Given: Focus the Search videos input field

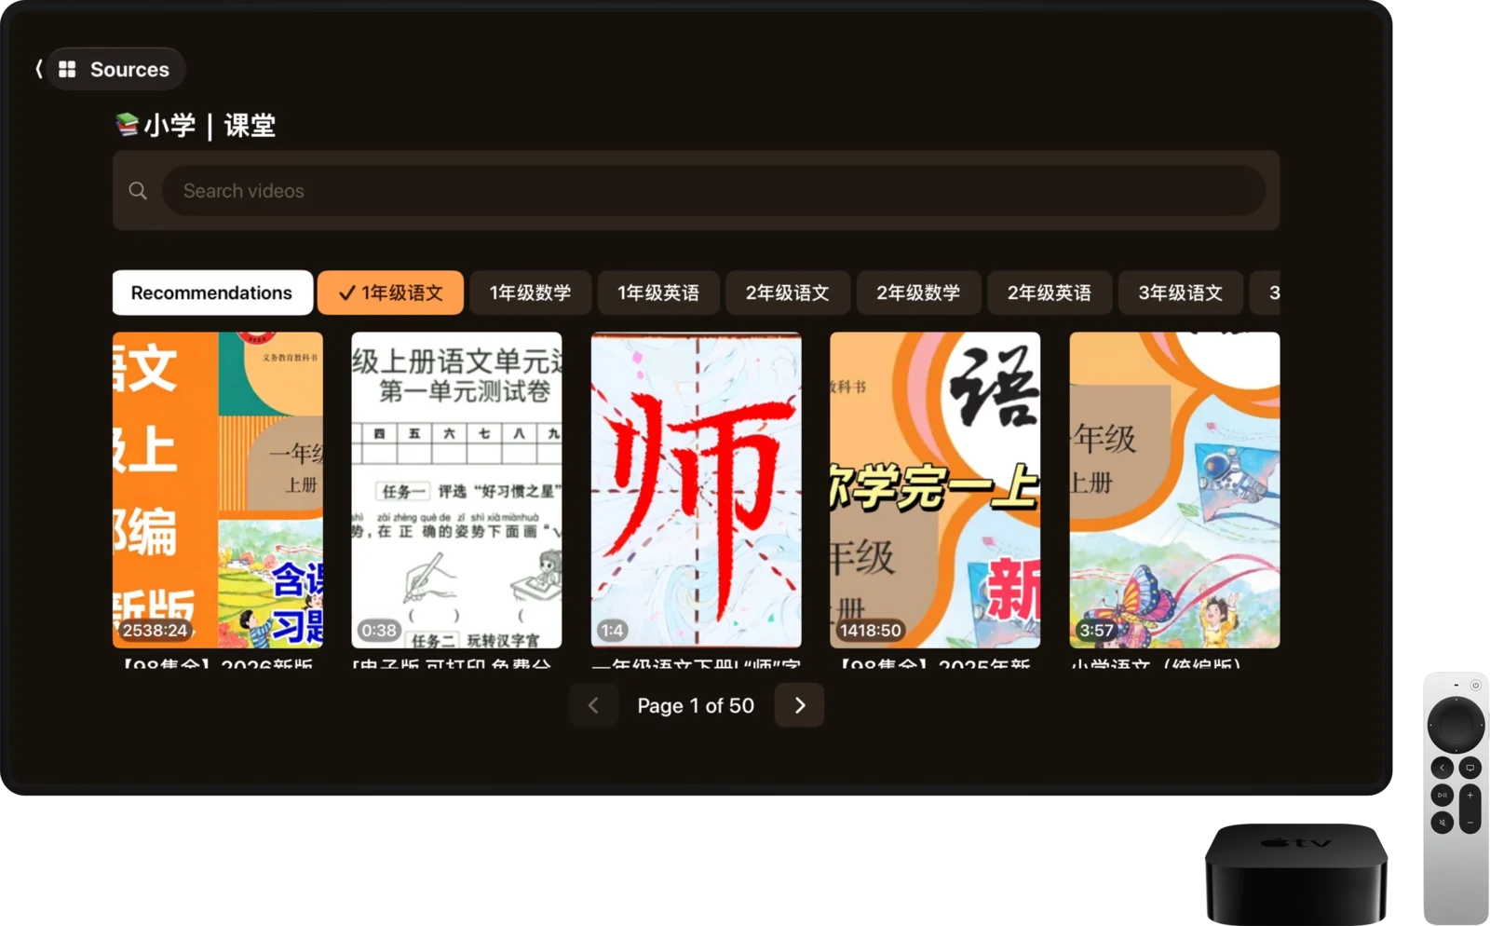Looking at the screenshot, I should (x=713, y=191).
